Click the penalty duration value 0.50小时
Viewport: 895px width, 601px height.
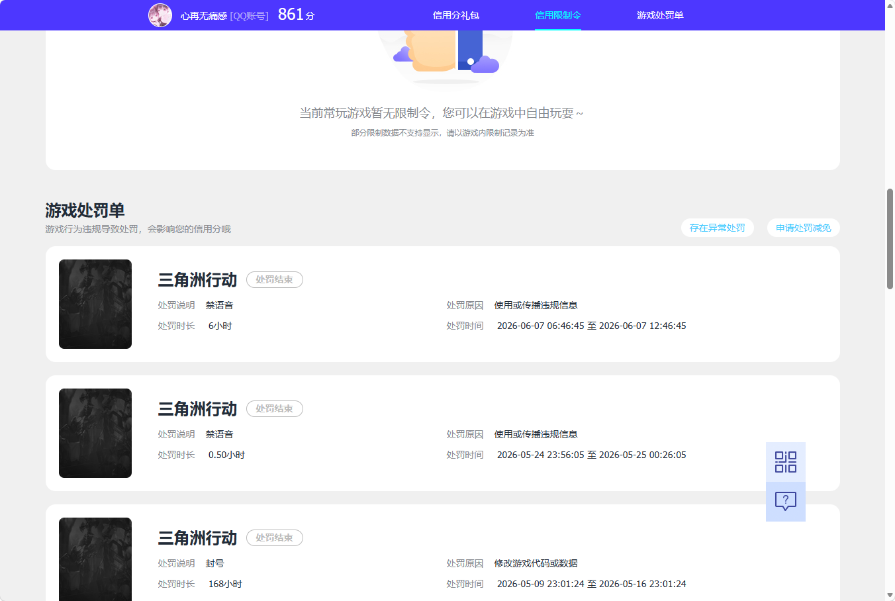tap(226, 455)
